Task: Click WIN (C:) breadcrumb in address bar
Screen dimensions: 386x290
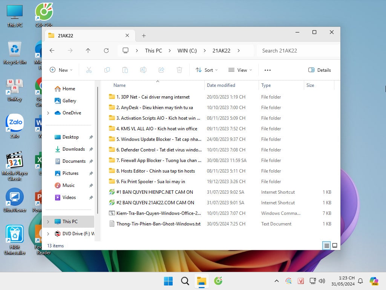Action: click(x=187, y=51)
